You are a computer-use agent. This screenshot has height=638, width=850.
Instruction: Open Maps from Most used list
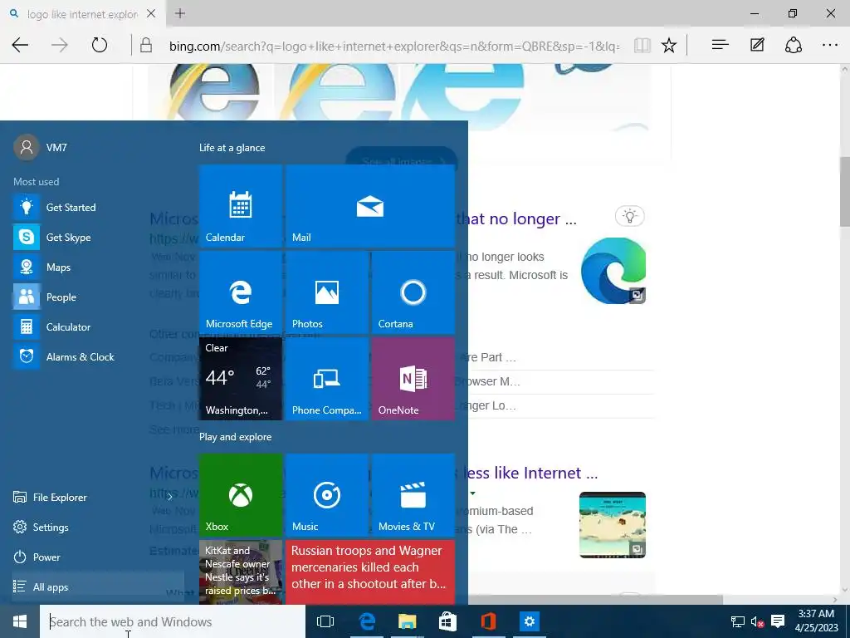[x=98, y=267]
